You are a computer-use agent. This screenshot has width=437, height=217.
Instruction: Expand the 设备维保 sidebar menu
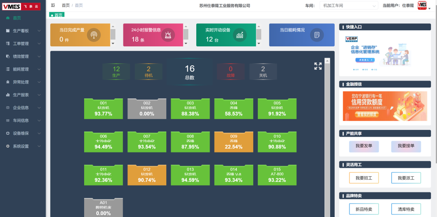23,134
